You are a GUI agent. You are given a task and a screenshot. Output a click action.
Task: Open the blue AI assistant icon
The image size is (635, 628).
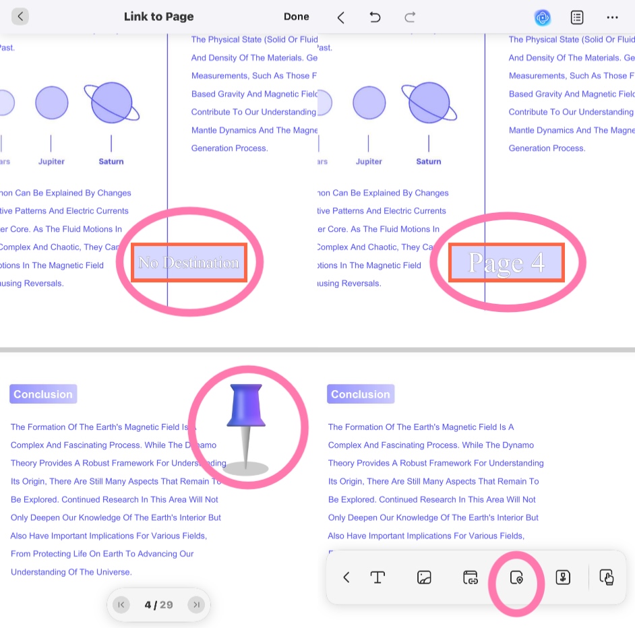[x=542, y=18]
